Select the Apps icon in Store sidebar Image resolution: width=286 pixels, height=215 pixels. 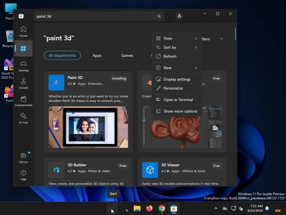click(23, 48)
